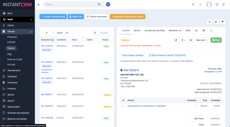
Task: Click the table search magnifier icon
Action: (x=95, y=33)
